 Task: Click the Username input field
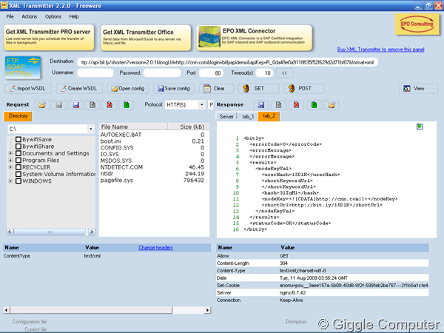point(95,73)
